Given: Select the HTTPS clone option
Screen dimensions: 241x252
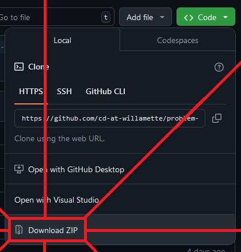Looking at the screenshot, I should pyautogui.click(x=31, y=91).
